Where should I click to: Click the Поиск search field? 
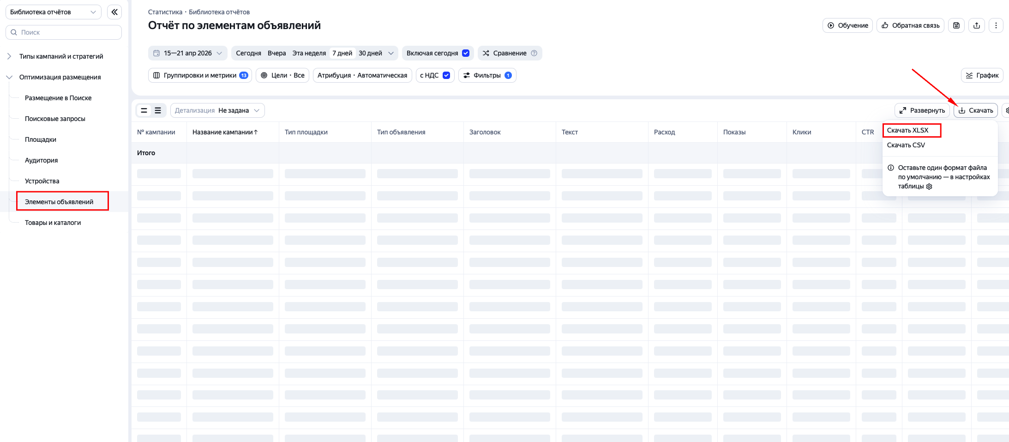click(x=64, y=32)
